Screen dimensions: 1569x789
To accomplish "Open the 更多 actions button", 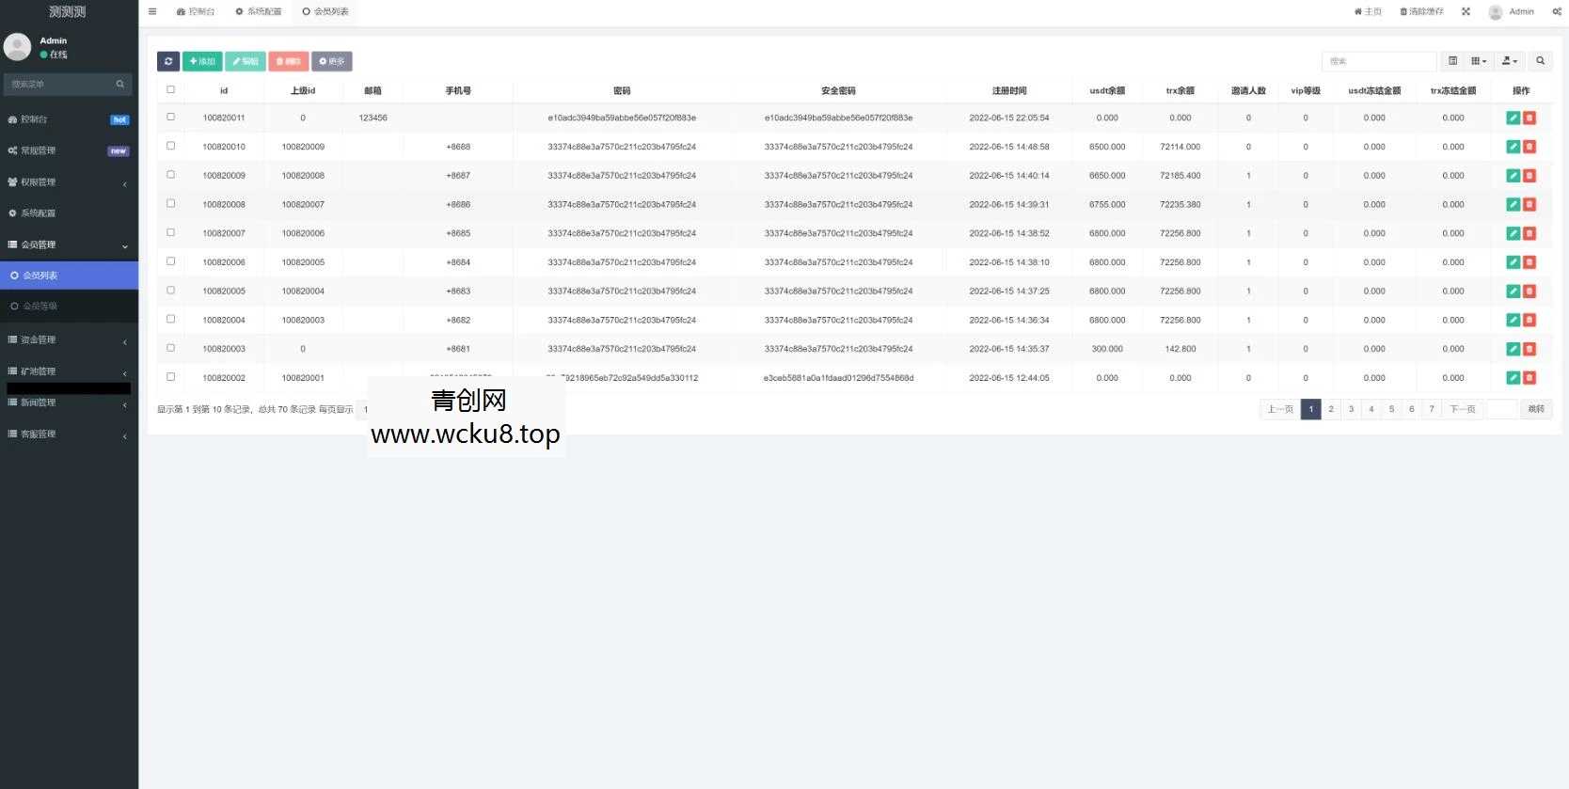I will tap(332, 61).
